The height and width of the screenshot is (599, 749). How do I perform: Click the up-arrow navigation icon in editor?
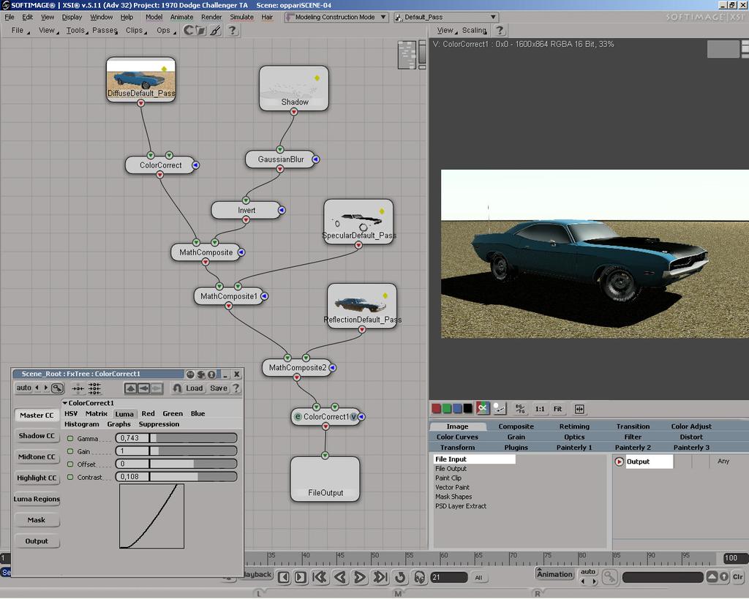(x=130, y=388)
